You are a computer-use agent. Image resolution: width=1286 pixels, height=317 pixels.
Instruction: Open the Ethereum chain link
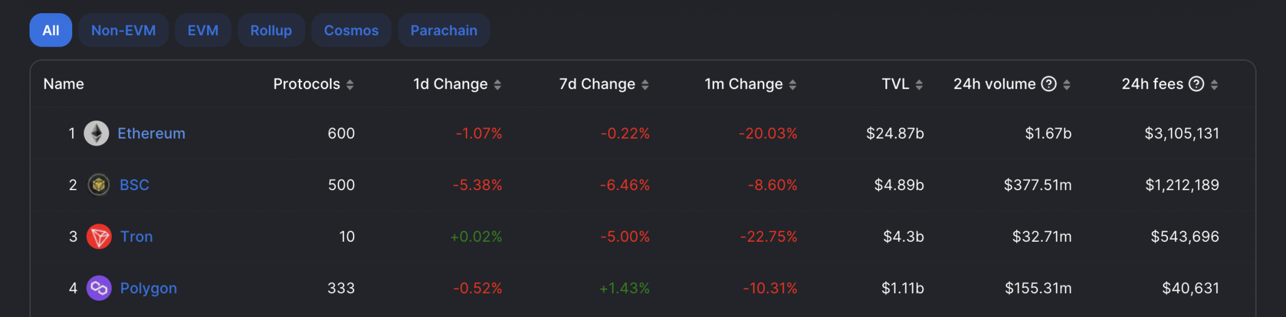point(151,134)
